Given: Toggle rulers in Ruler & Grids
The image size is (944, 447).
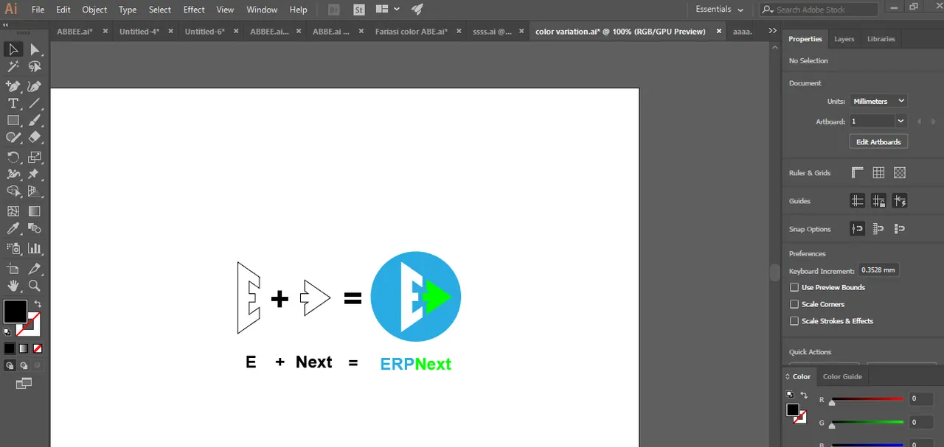Looking at the screenshot, I should [x=857, y=173].
